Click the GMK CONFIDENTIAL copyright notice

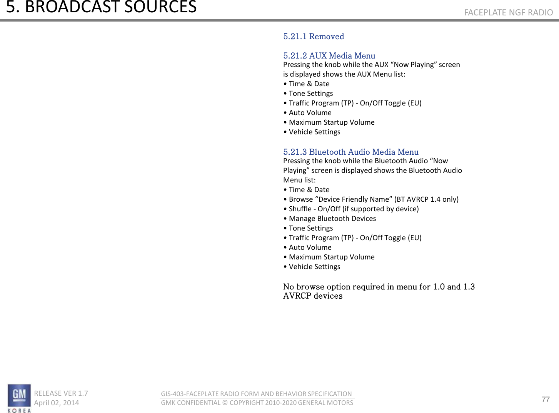(257, 403)
